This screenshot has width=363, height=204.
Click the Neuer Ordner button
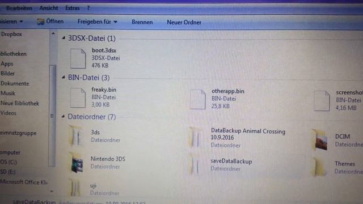tap(184, 23)
